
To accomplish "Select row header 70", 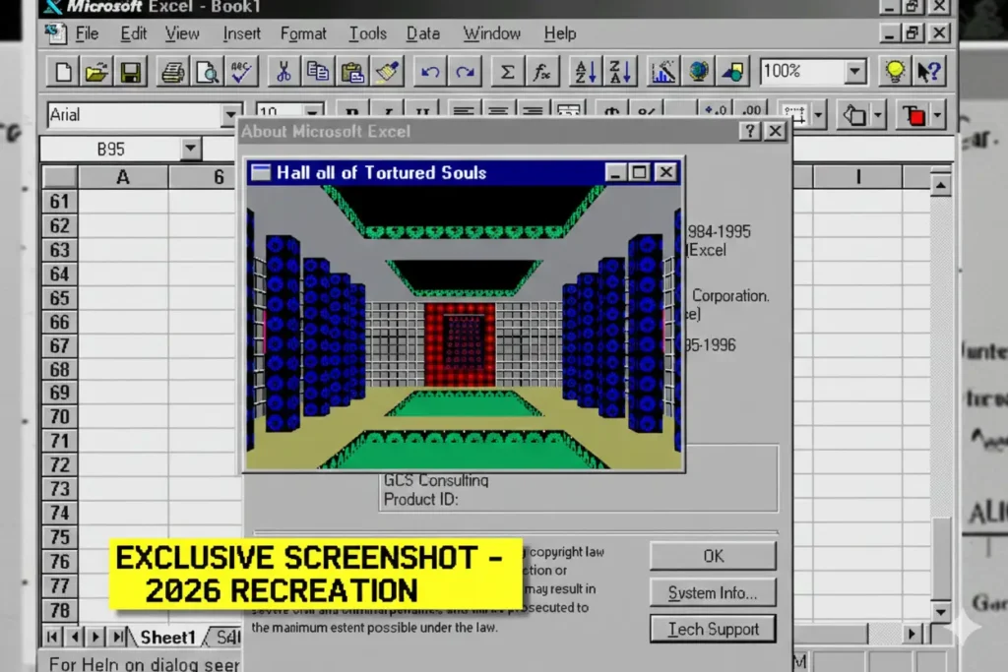I will [59, 417].
